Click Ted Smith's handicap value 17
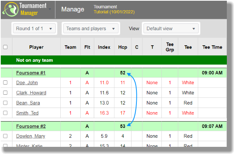 pyautogui.click(x=123, y=113)
